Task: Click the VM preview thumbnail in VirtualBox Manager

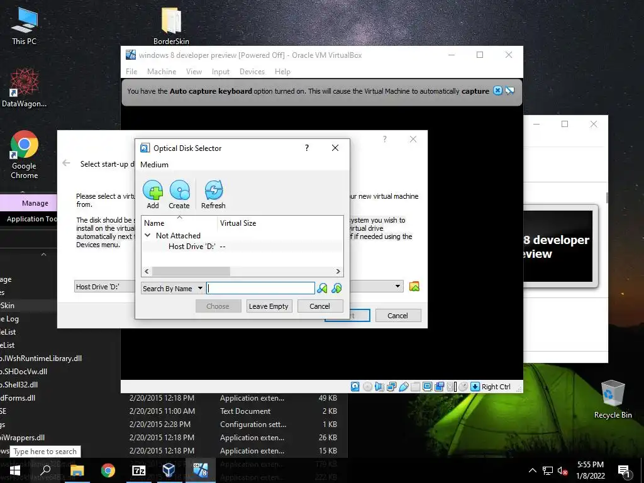Action: click(558, 247)
